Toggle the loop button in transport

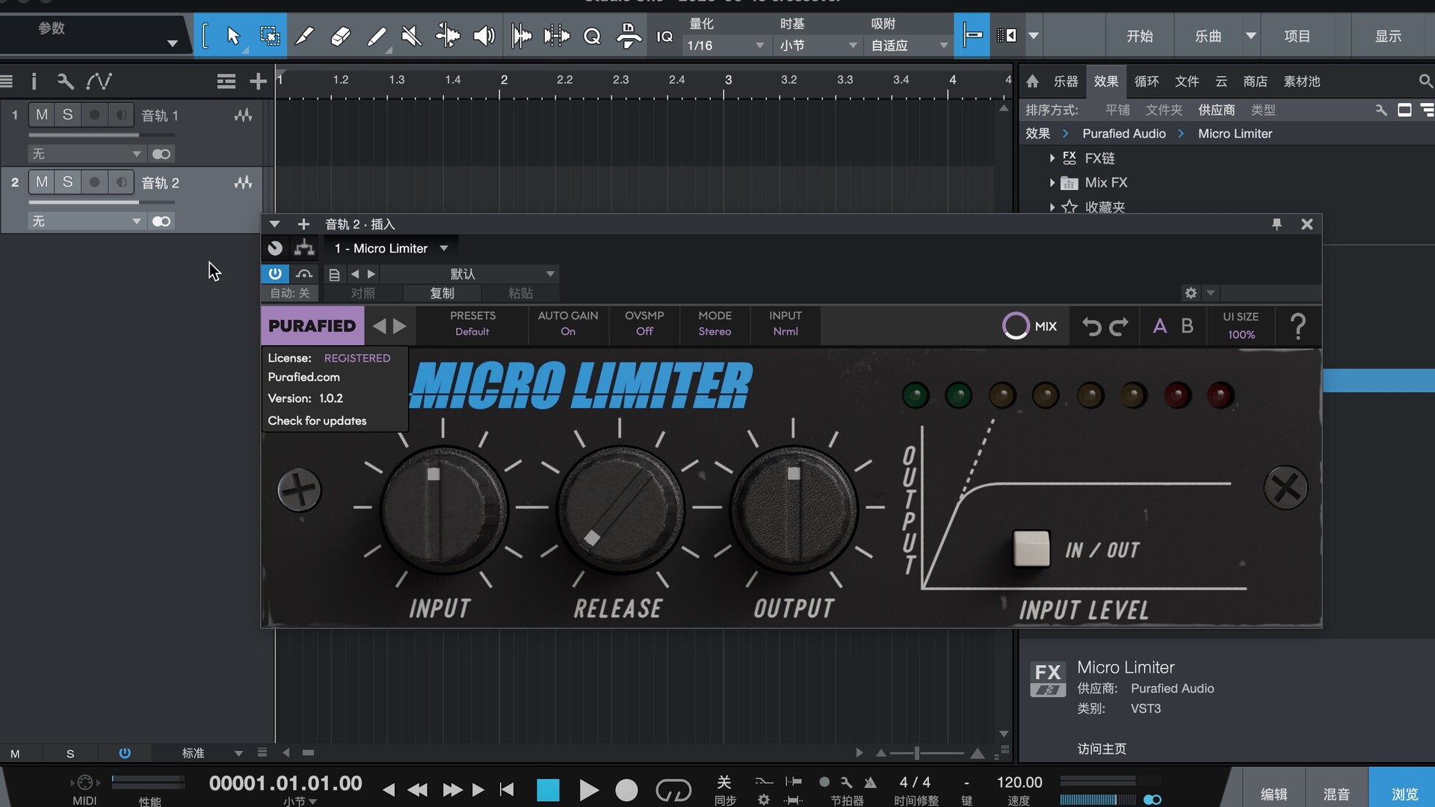[673, 790]
